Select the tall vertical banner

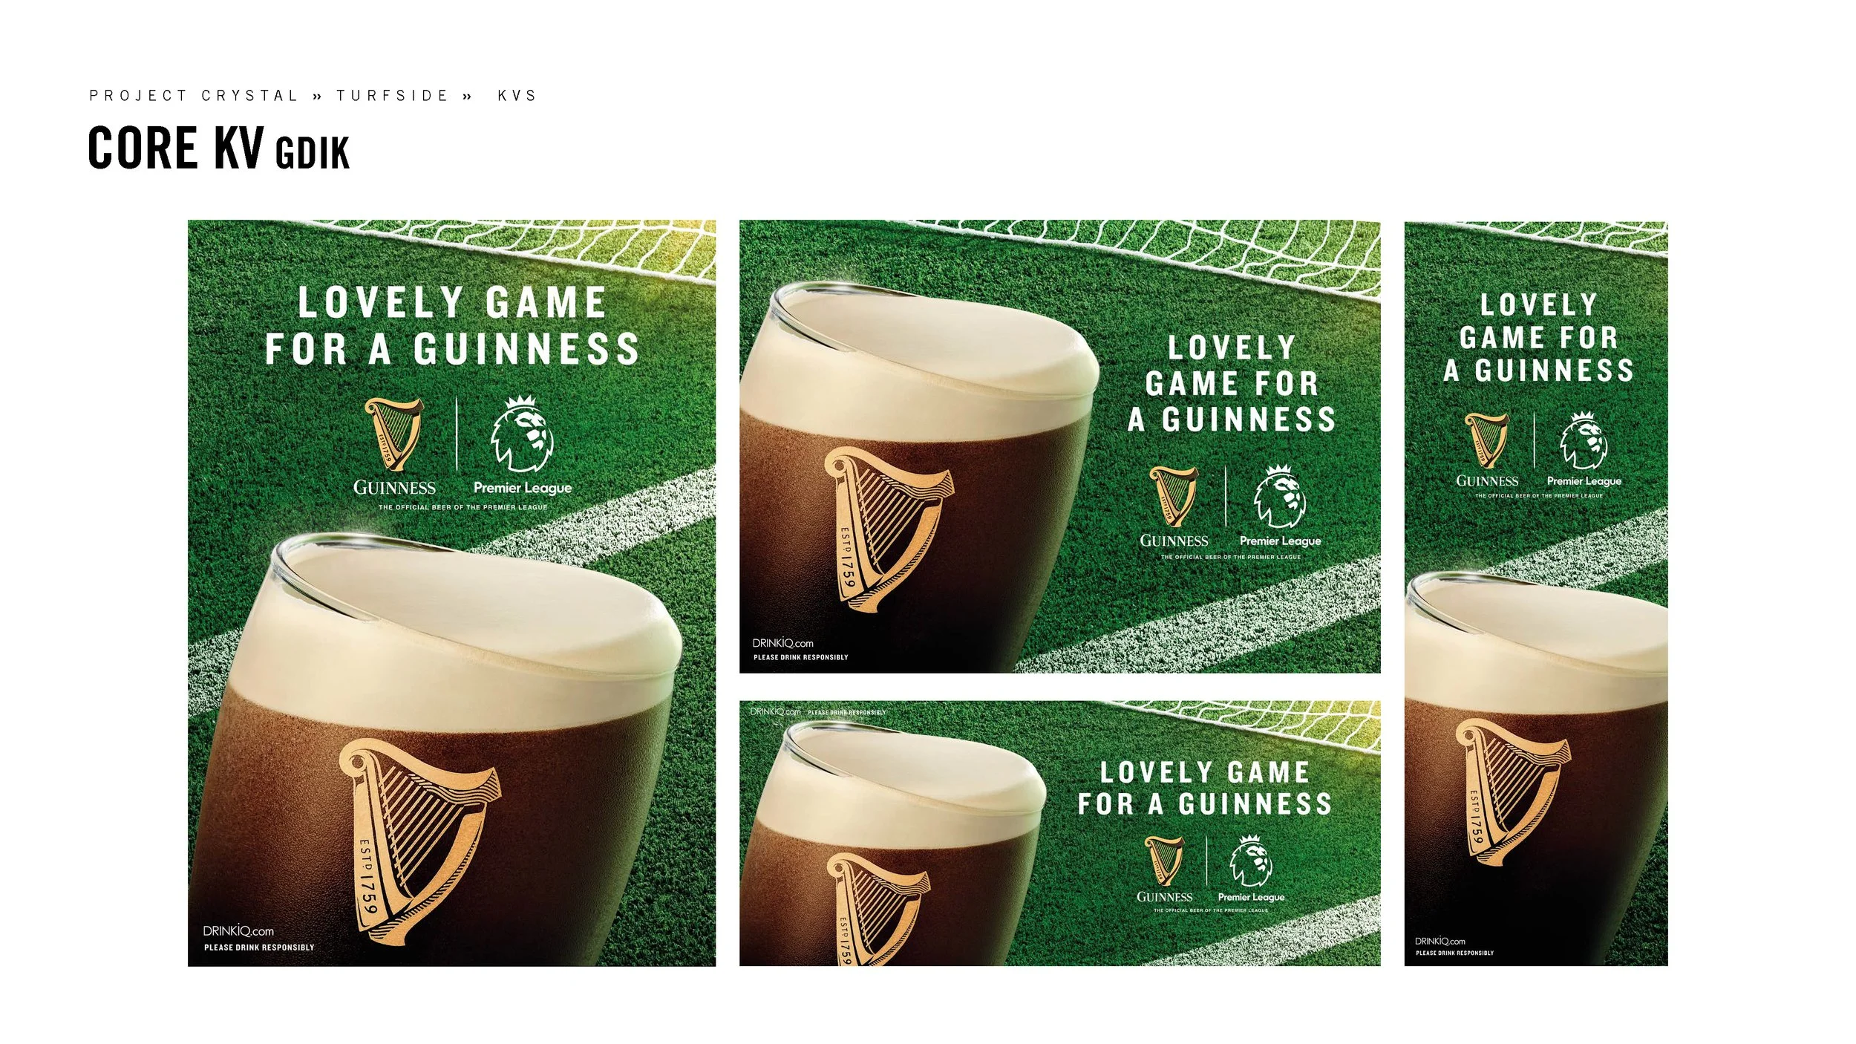pyautogui.click(x=1535, y=593)
